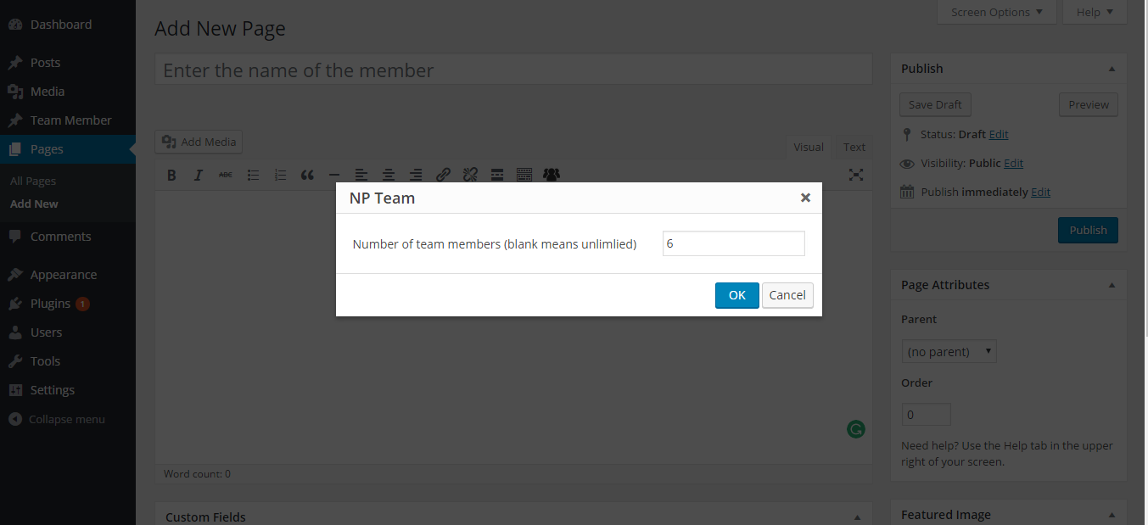Insert a horizontal line
This screenshot has height=525, width=1148.
334,175
